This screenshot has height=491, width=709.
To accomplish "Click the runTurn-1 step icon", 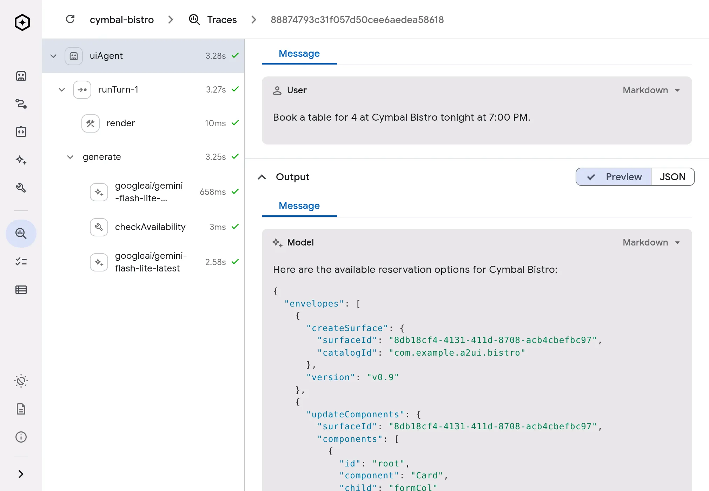I will 82,90.
